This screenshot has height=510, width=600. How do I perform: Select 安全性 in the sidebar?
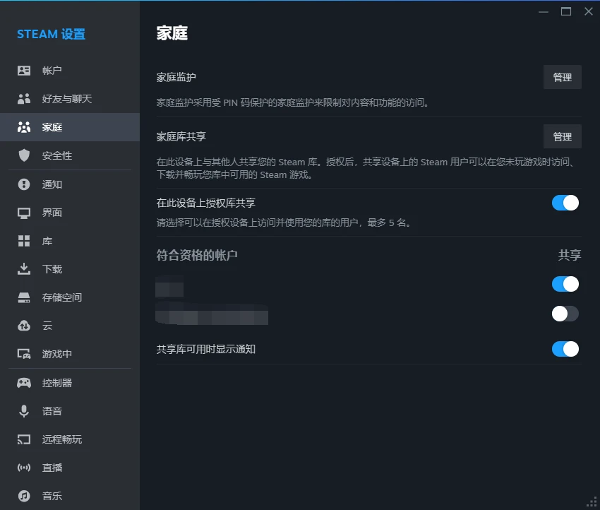(70, 155)
